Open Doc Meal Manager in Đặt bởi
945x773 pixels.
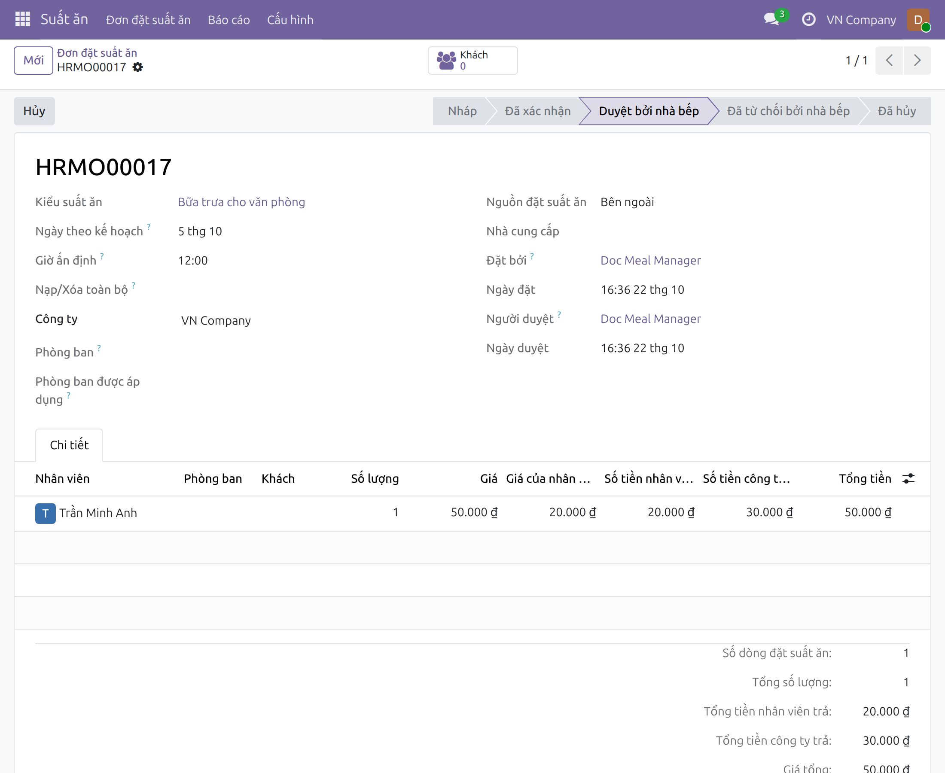click(x=651, y=261)
